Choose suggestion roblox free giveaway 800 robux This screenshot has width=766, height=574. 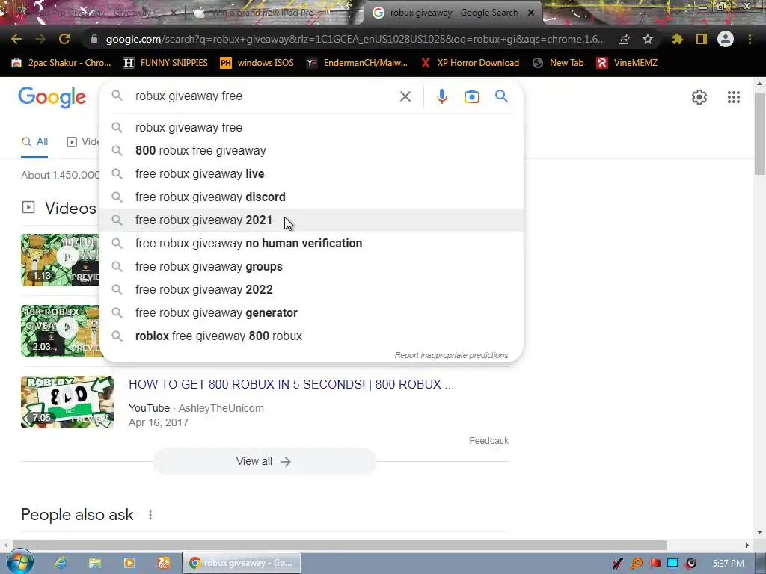point(312,336)
